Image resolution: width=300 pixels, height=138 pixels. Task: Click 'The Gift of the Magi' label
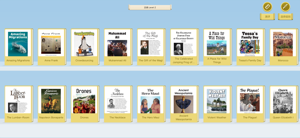coord(151,60)
